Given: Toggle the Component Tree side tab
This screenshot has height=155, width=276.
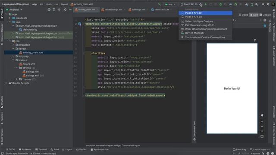Looking at the screenshot, I should 194,131.
